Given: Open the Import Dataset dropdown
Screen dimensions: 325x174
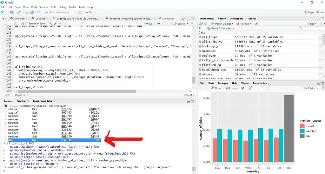Looking at the screenshot, I should point(222,23).
